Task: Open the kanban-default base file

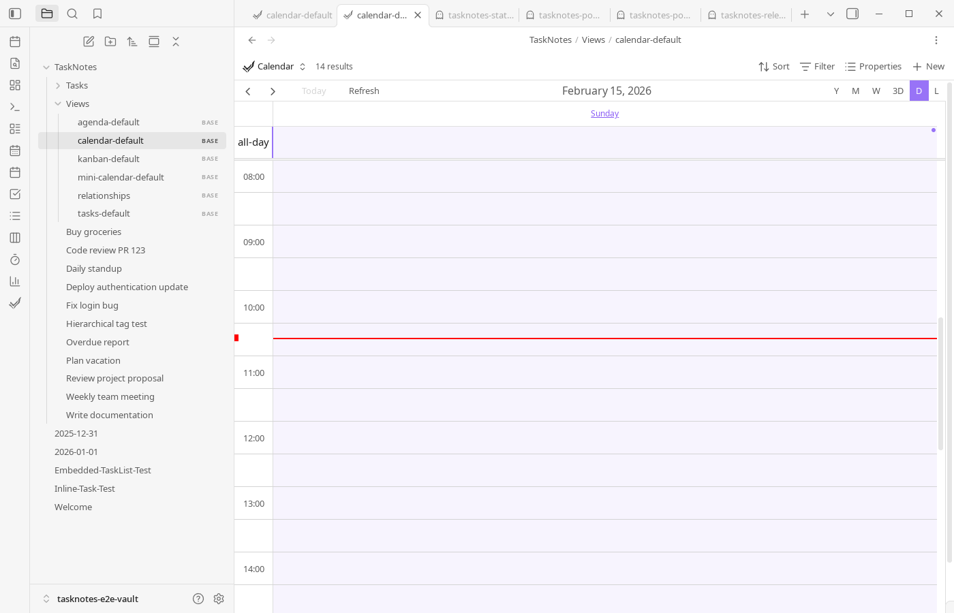Action: (x=108, y=159)
